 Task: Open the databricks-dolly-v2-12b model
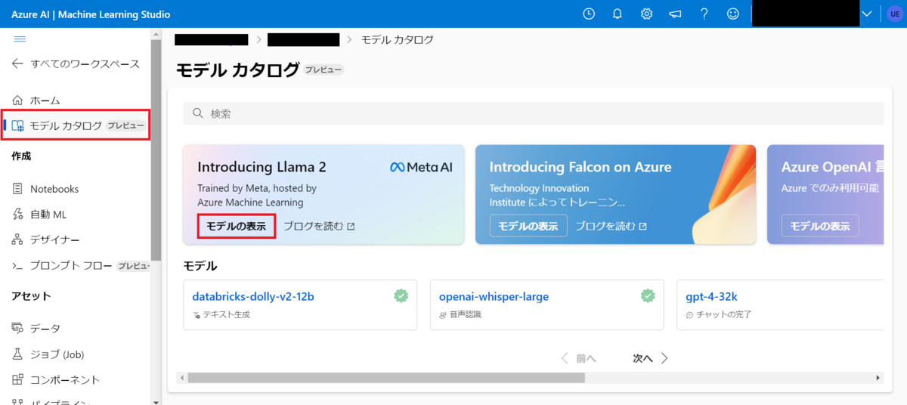253,297
